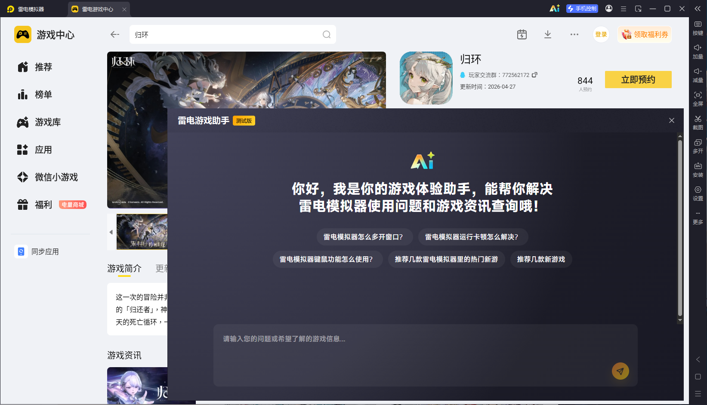Image resolution: width=707 pixels, height=405 pixels.
Task: Select the 游戏简介 tab
Action: (124, 269)
